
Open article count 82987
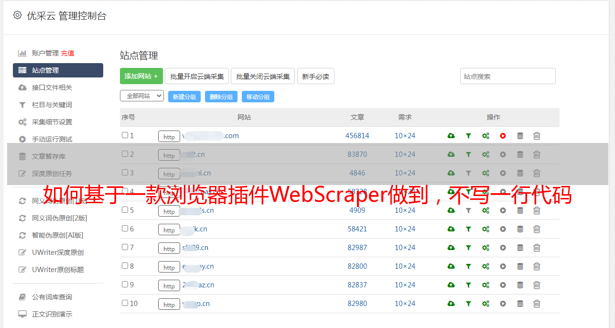[x=357, y=248]
